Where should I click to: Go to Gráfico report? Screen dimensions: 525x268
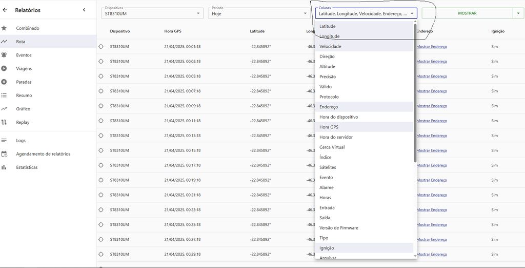point(23,109)
